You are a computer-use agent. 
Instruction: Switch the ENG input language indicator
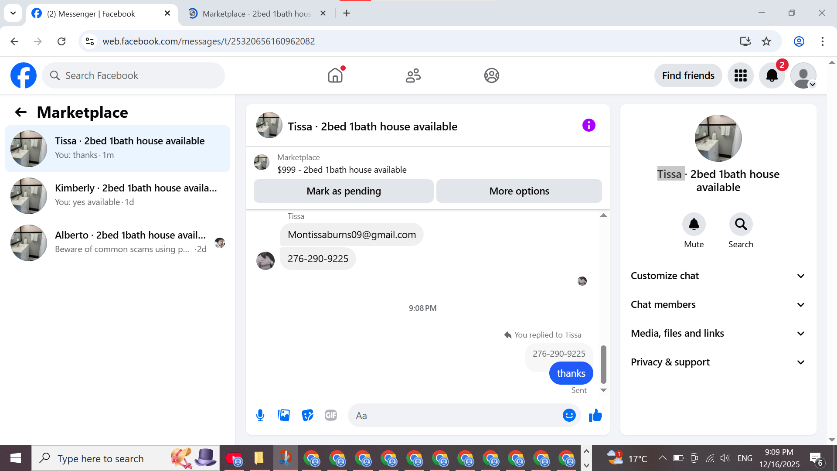tap(745, 458)
